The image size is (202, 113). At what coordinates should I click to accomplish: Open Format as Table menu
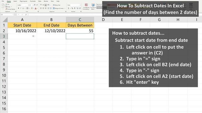(93, 7)
